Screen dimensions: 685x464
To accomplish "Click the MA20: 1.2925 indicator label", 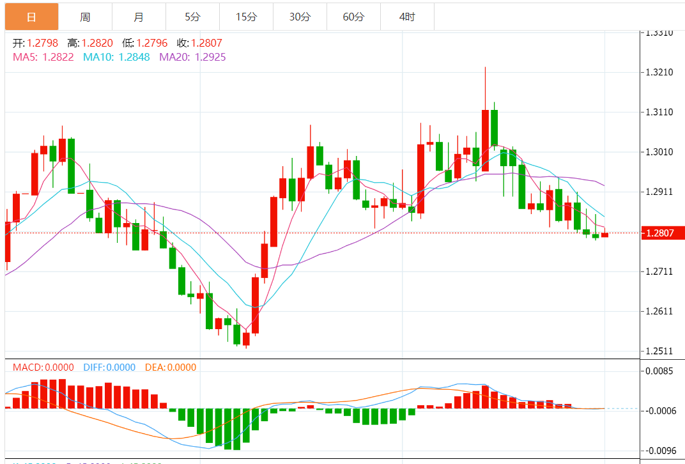I will click(x=192, y=57).
